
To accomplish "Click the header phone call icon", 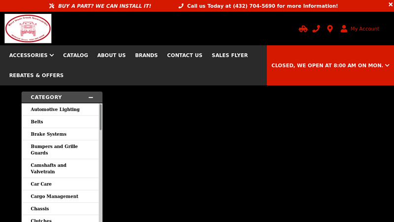I will coord(316,29).
